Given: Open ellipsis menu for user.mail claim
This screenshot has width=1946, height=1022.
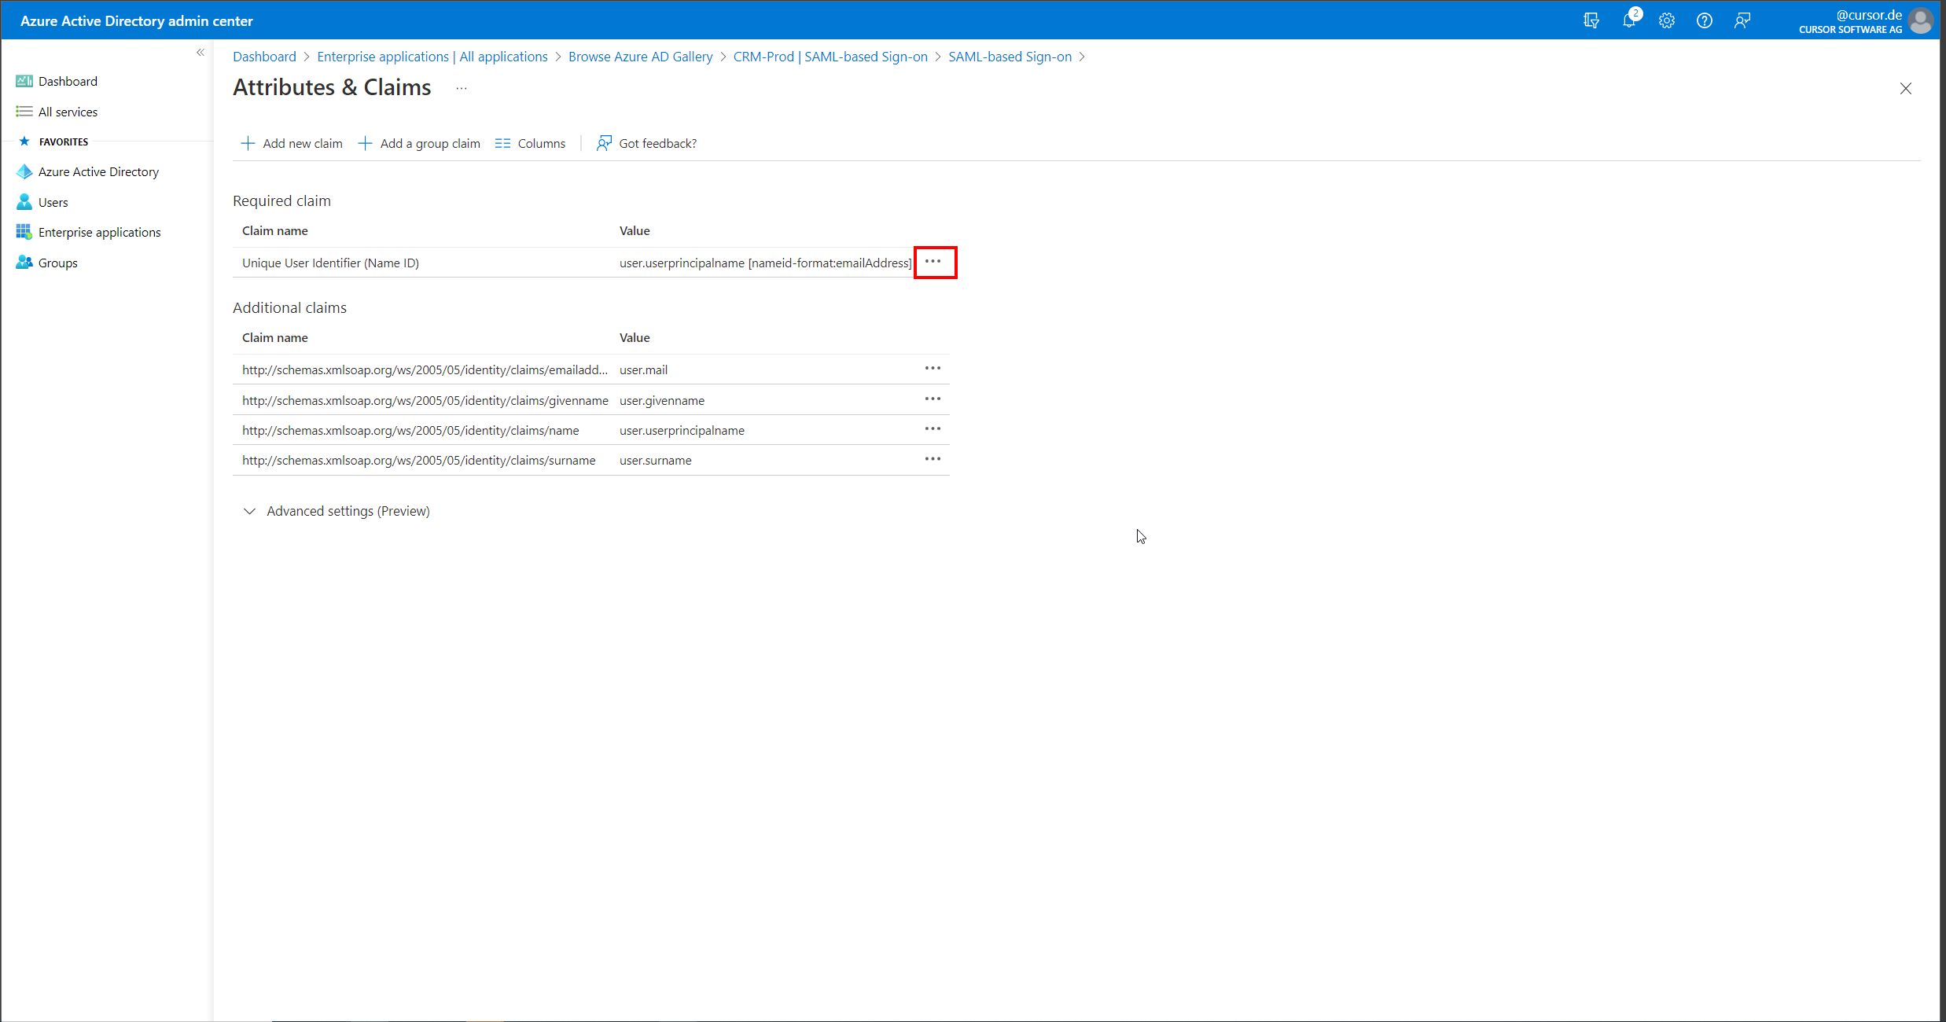Looking at the screenshot, I should [933, 369].
